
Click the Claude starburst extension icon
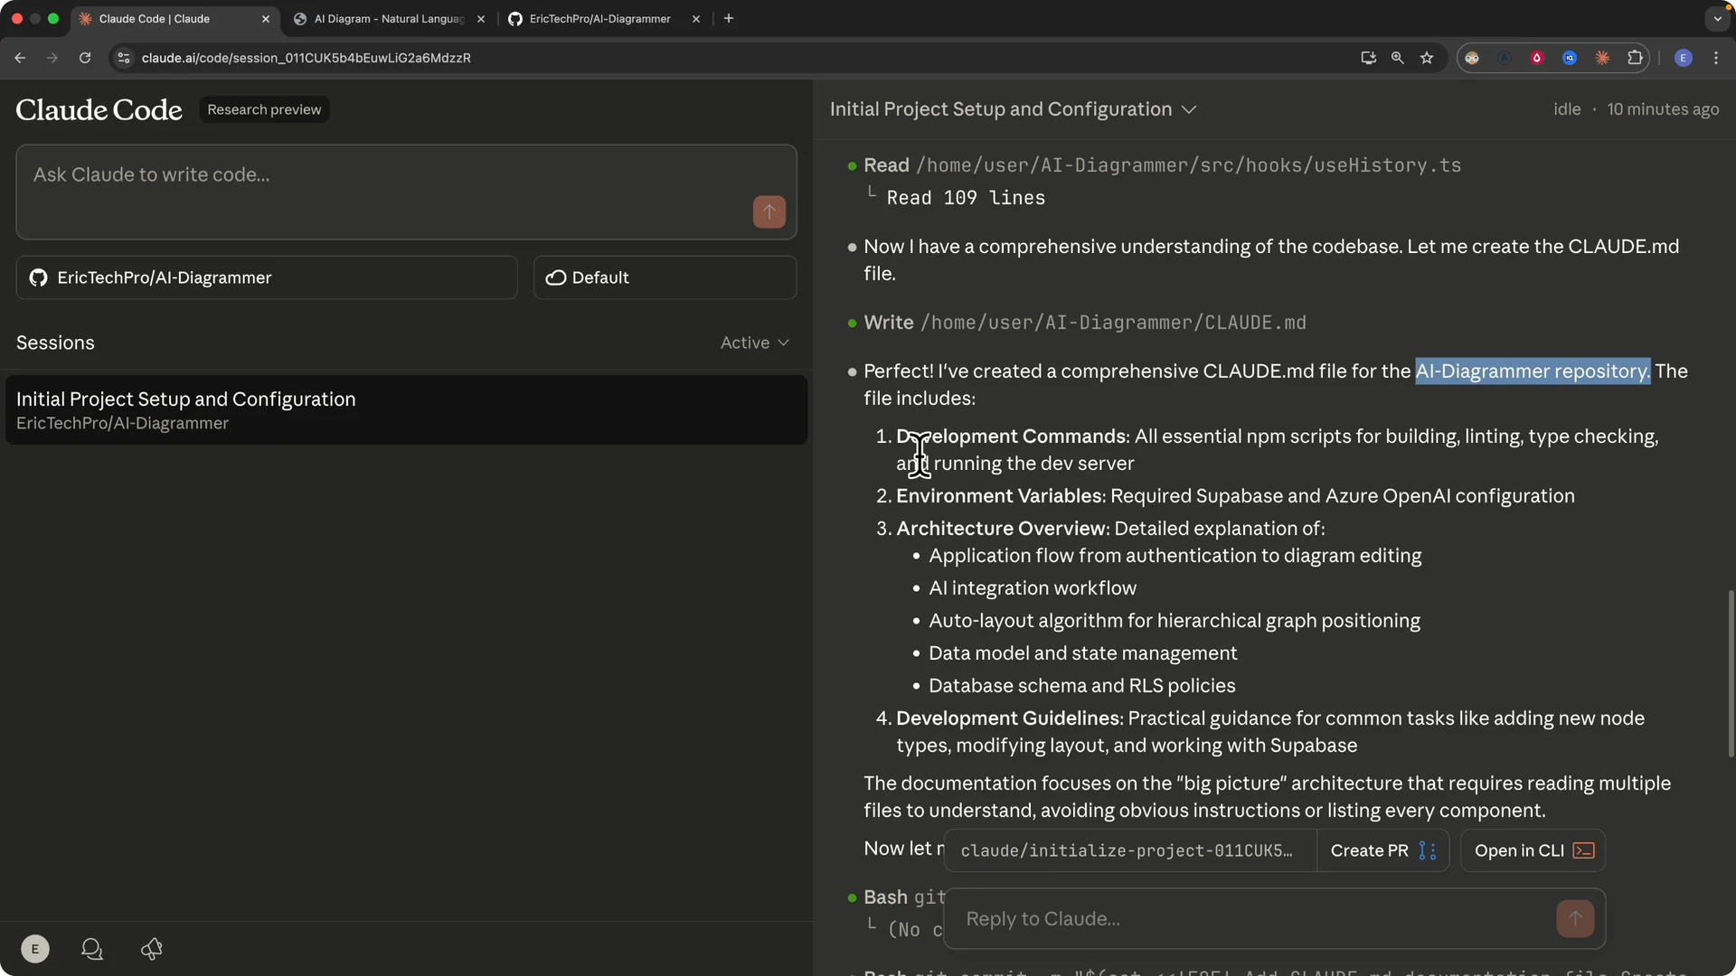point(1602,58)
